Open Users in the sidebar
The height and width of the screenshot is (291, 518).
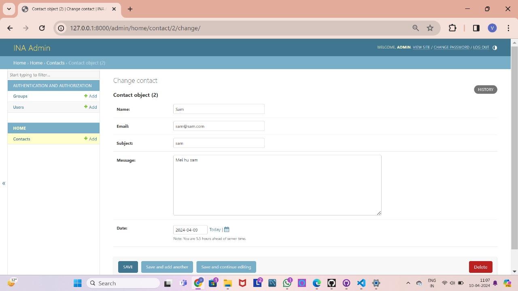point(18,107)
